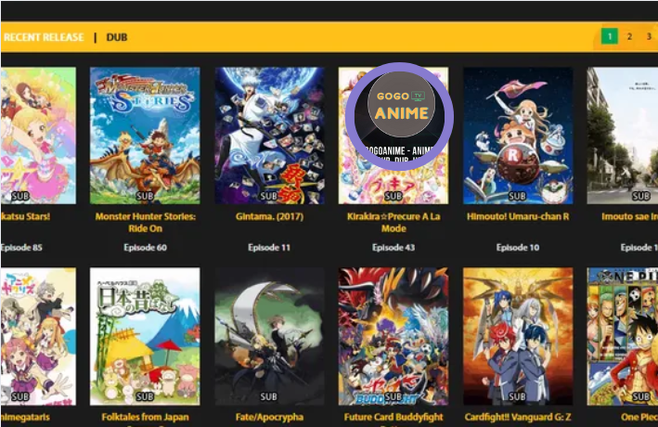Viewport: 658px width, 427px height.
Task: Click Monster Hunter Stories: Ride On title
Action: point(145,223)
